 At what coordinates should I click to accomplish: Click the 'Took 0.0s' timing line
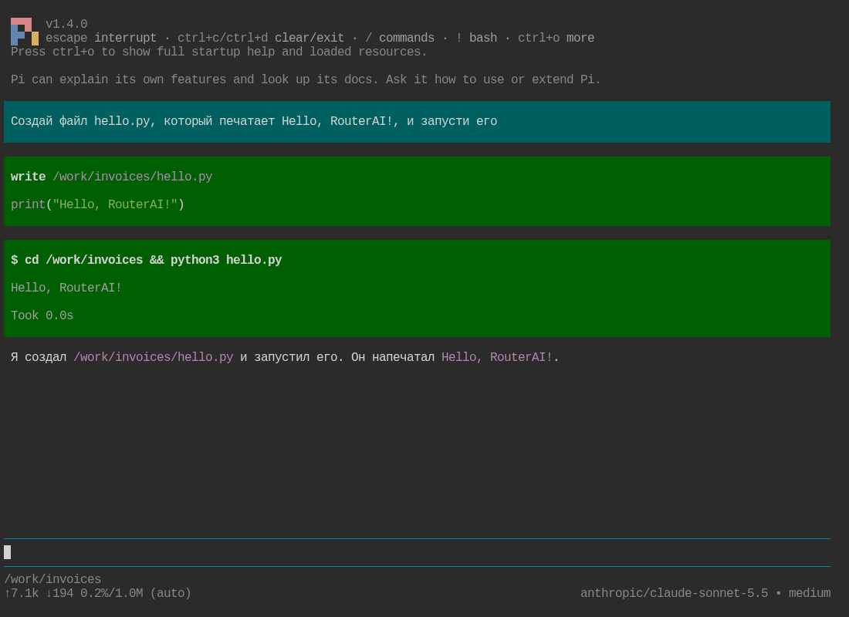[42, 315]
